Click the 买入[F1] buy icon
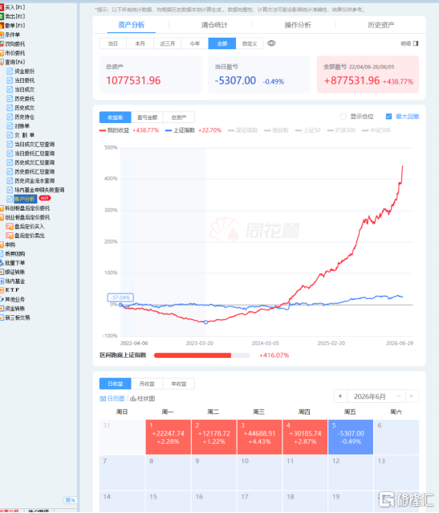The image size is (439, 513). 2,7
